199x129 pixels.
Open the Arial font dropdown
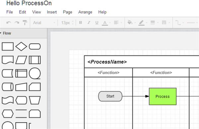pyautogui.click(x=44, y=23)
